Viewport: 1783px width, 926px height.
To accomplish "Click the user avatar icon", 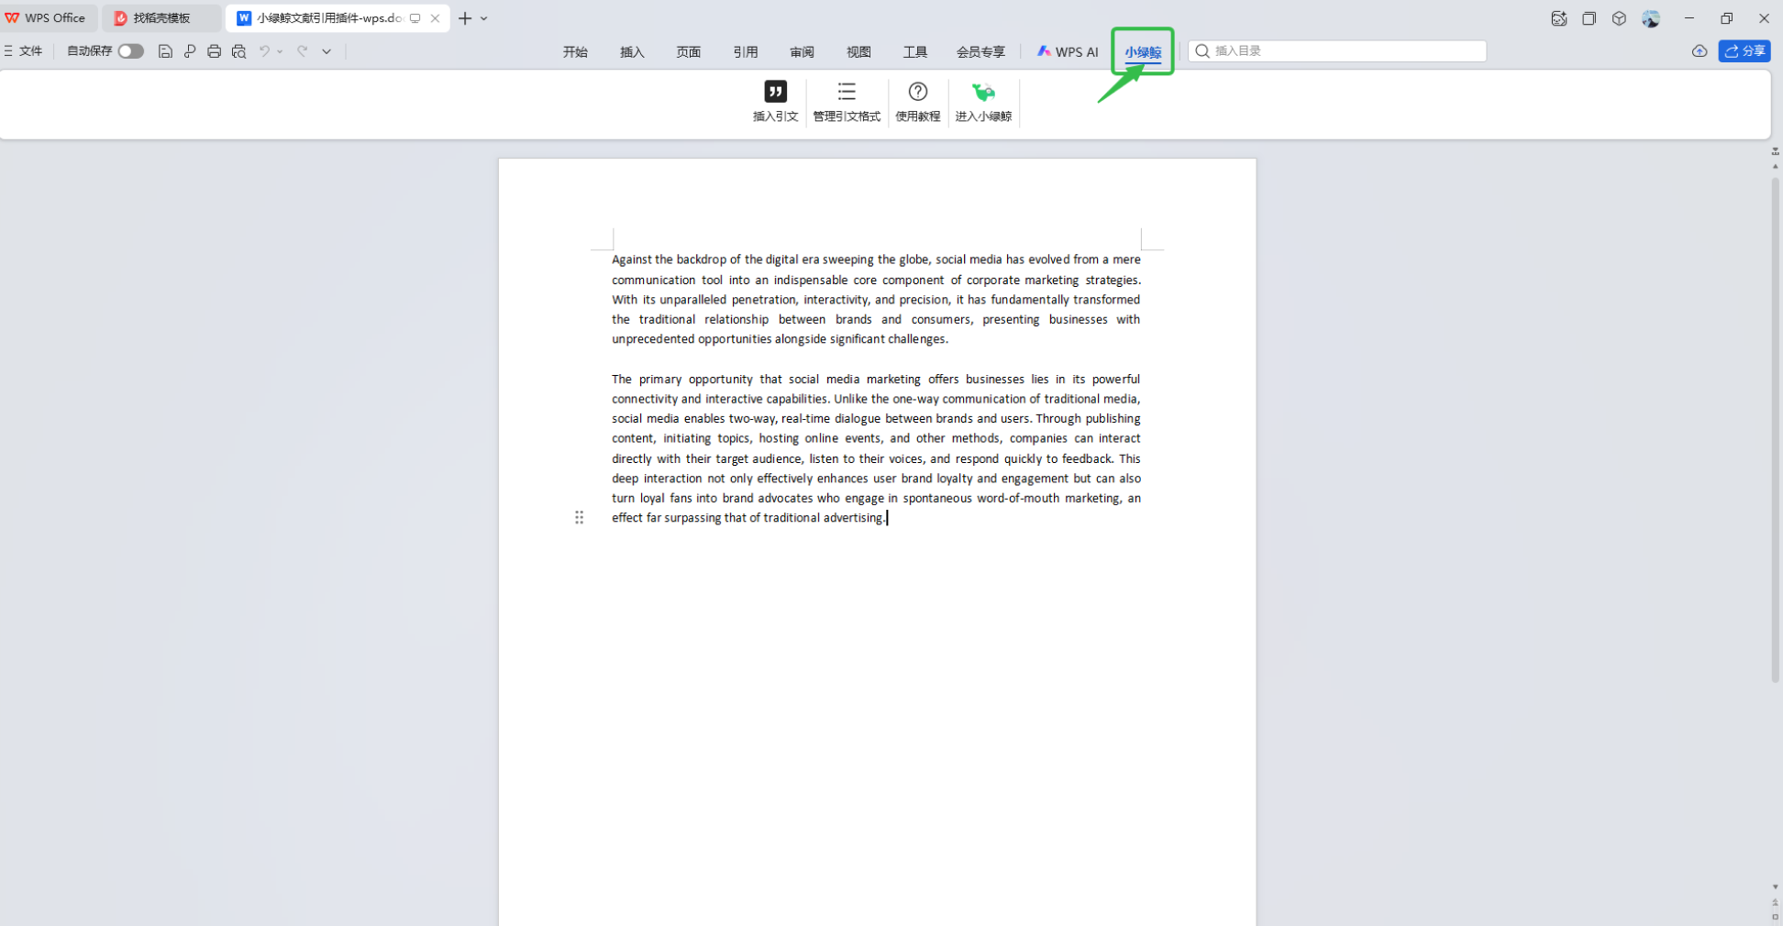I will 1651,18.
